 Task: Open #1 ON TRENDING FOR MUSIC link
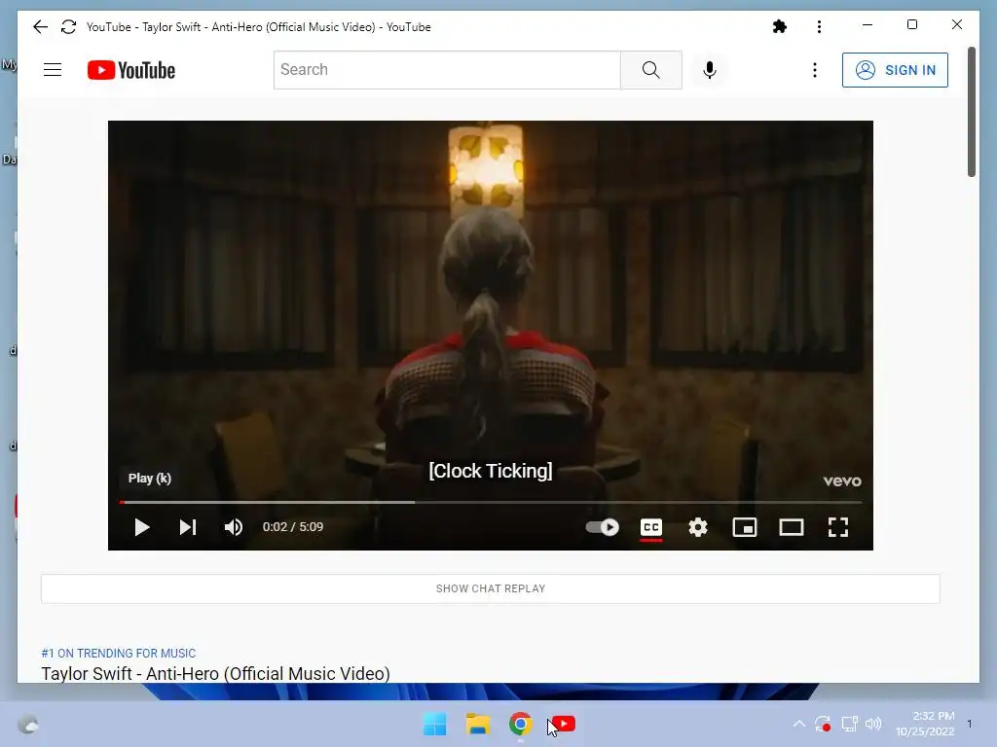118,653
